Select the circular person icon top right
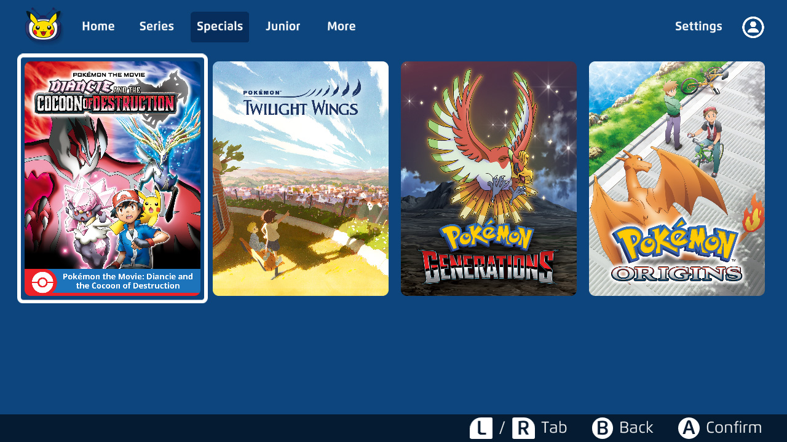 click(x=753, y=27)
